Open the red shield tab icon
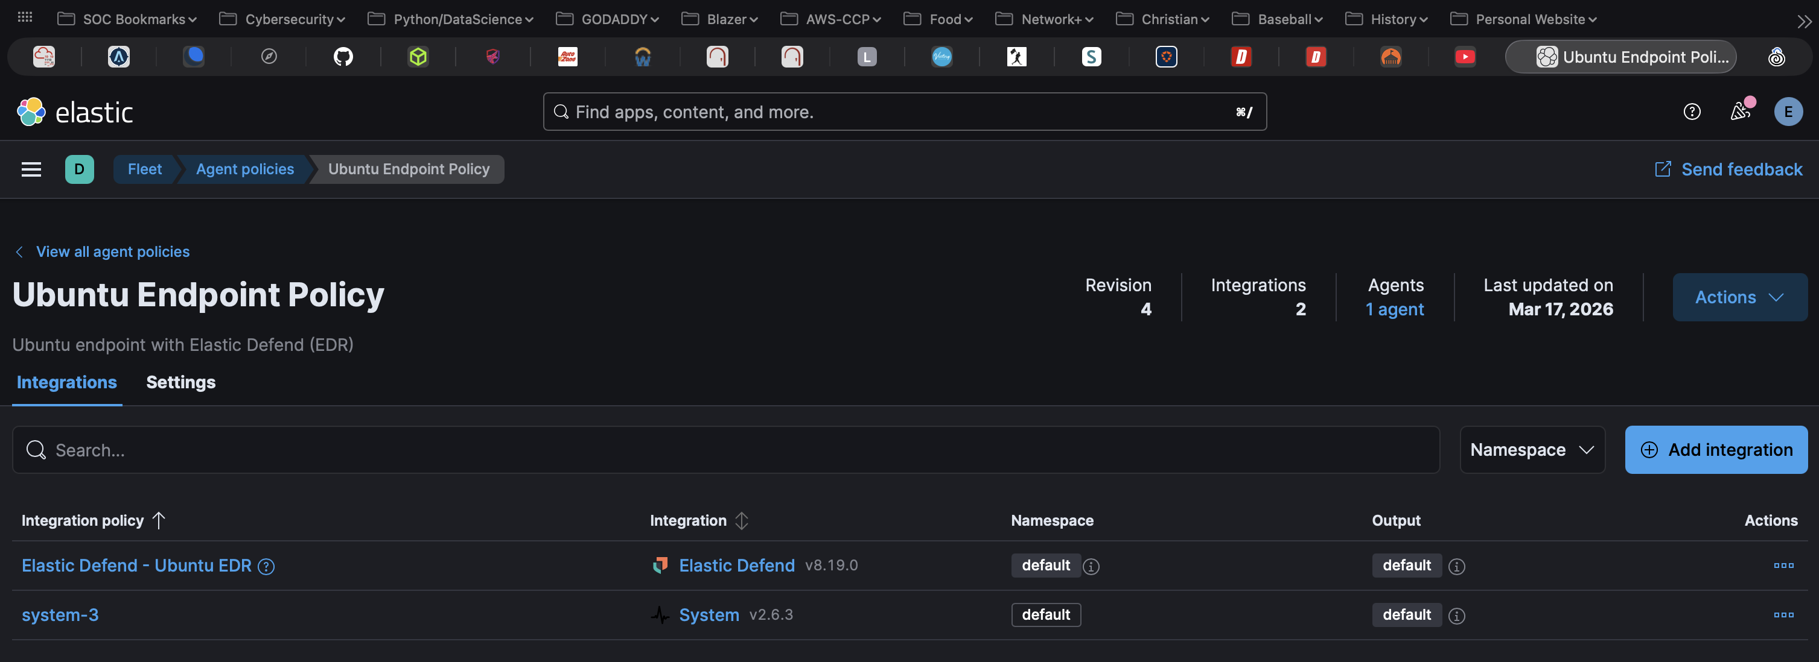Viewport: 1819px width, 662px height. (493, 57)
